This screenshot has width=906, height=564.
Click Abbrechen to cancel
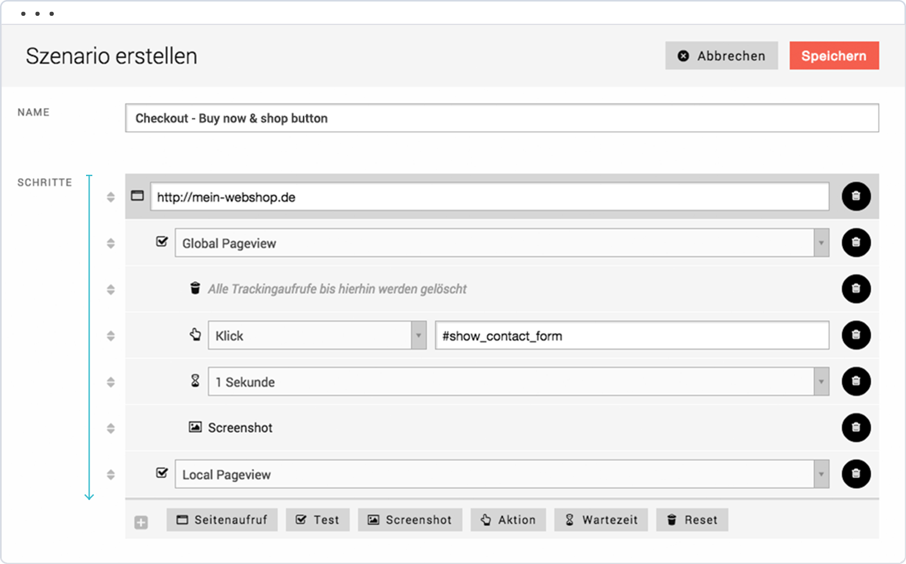[x=721, y=55]
